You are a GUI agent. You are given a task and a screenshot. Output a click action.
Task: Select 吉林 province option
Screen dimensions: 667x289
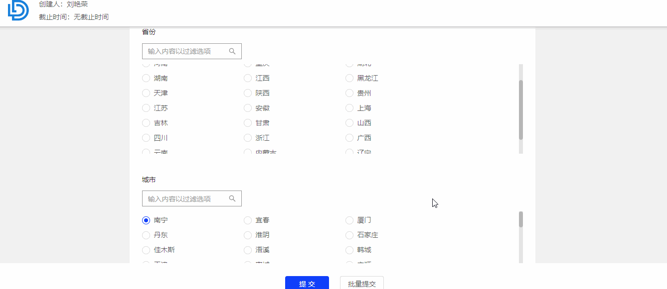point(146,123)
